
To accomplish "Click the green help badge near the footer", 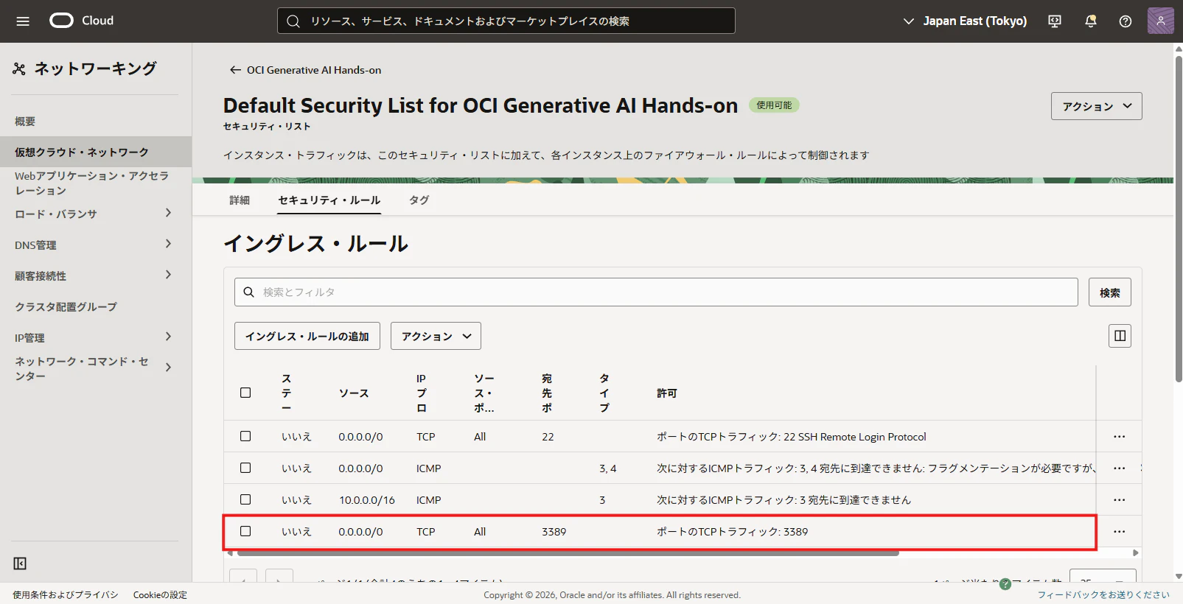I will 1005,584.
